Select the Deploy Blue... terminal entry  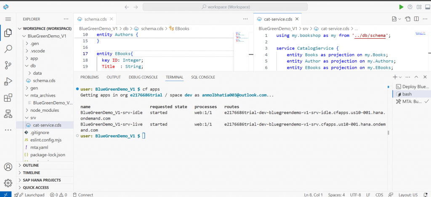(x=411, y=87)
